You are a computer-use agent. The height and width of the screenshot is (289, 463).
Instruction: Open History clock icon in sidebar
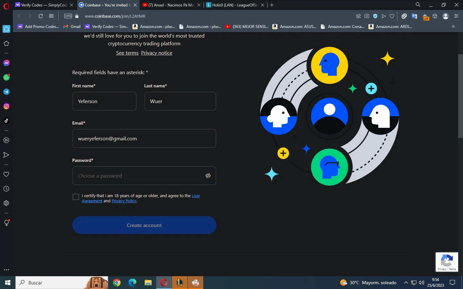point(6,189)
